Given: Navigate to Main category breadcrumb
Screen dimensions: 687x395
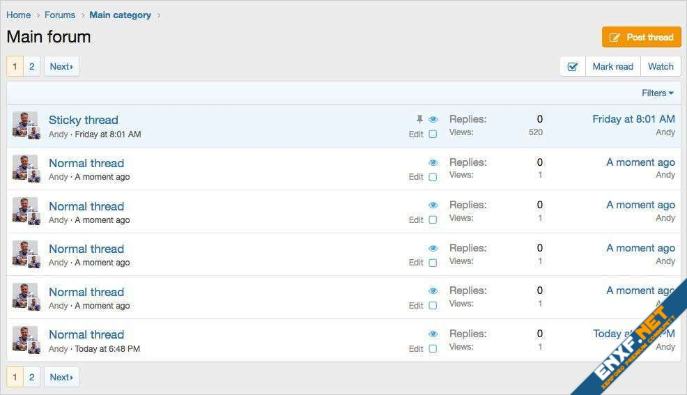Looking at the screenshot, I should tap(120, 15).
